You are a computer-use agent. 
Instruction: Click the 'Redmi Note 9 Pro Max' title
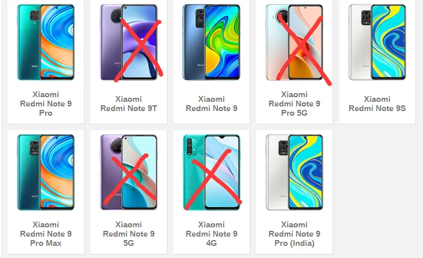pyautogui.click(x=46, y=234)
